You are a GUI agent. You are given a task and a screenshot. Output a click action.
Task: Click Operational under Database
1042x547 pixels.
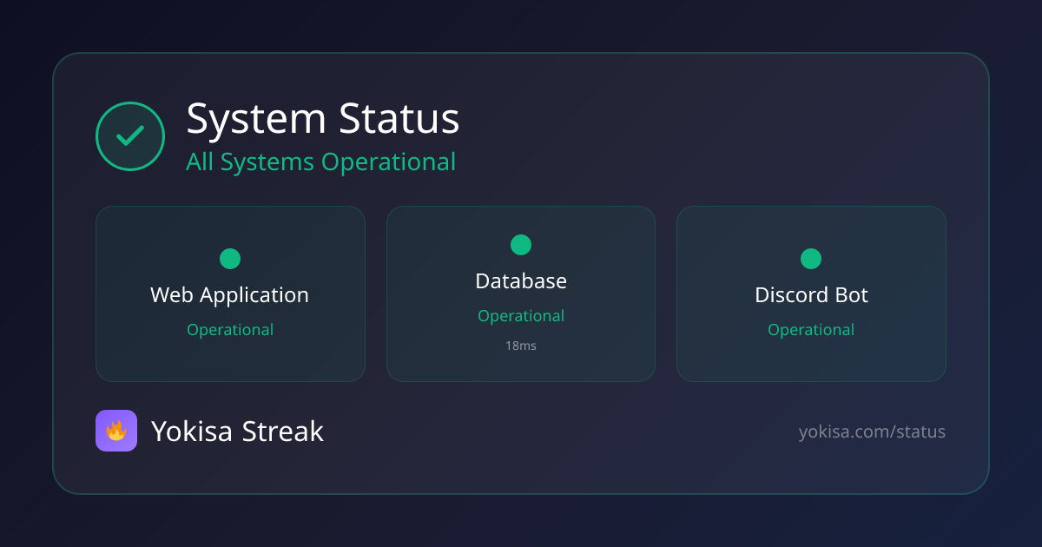pyautogui.click(x=521, y=316)
